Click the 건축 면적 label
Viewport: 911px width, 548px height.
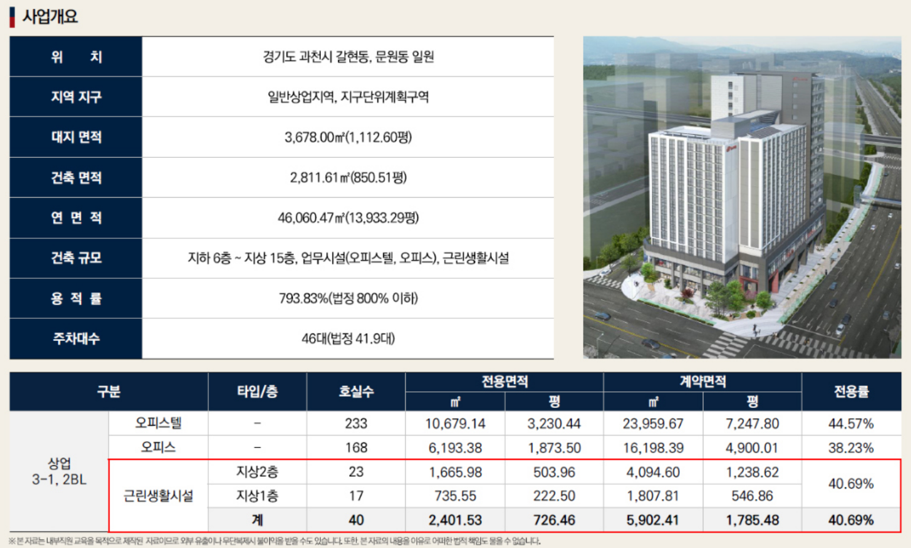[75, 178]
